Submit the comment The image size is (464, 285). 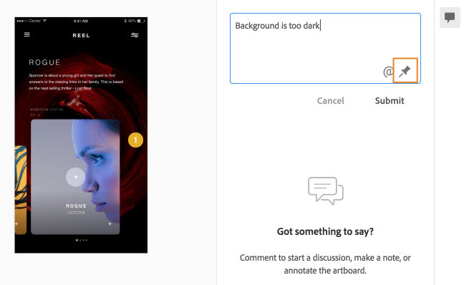tap(390, 101)
